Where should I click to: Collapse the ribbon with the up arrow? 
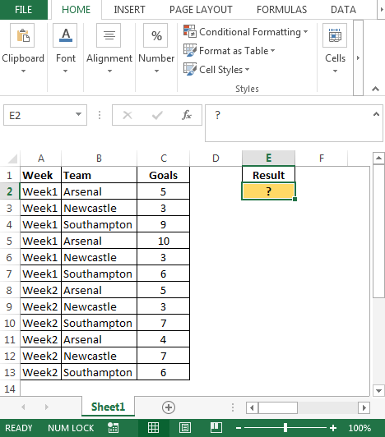[375, 89]
